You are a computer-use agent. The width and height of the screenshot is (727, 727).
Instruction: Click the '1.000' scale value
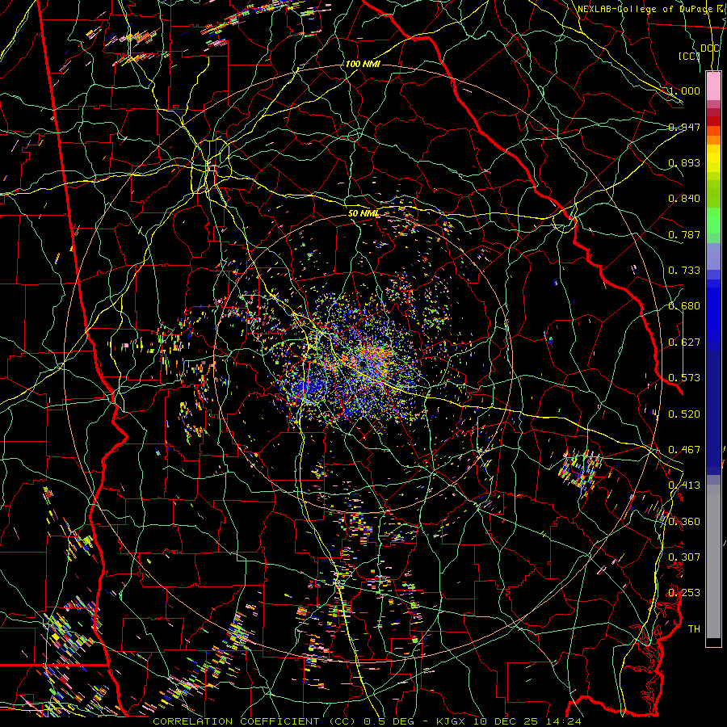[x=684, y=90]
